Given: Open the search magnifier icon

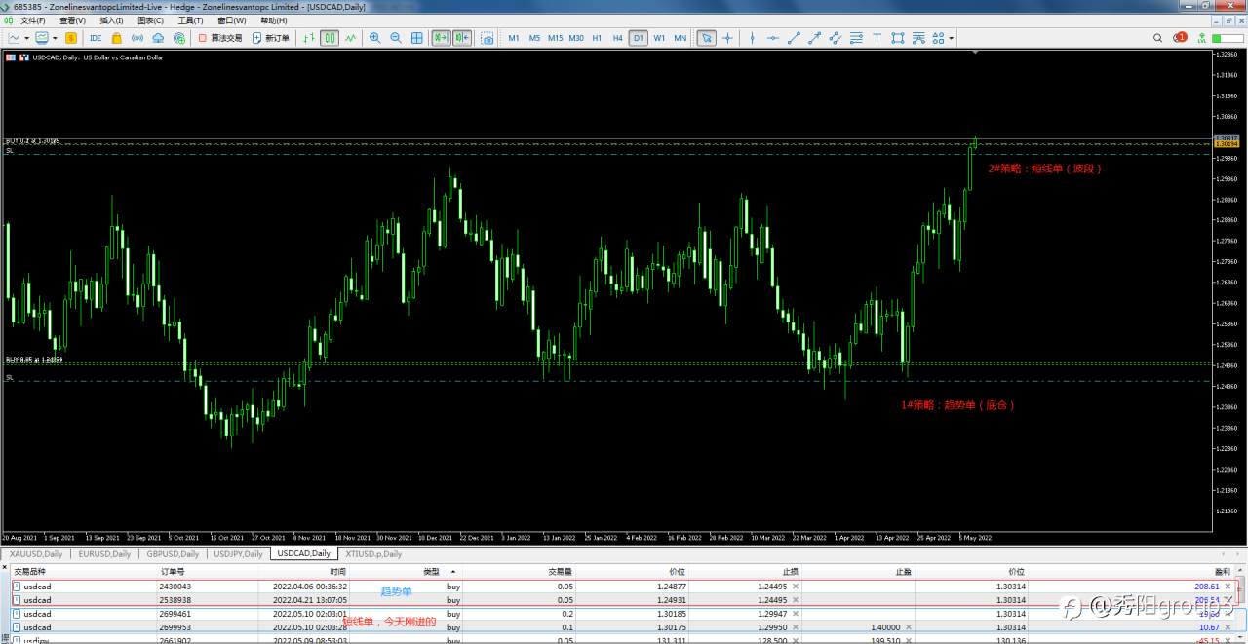Looking at the screenshot, I should 1158,38.
